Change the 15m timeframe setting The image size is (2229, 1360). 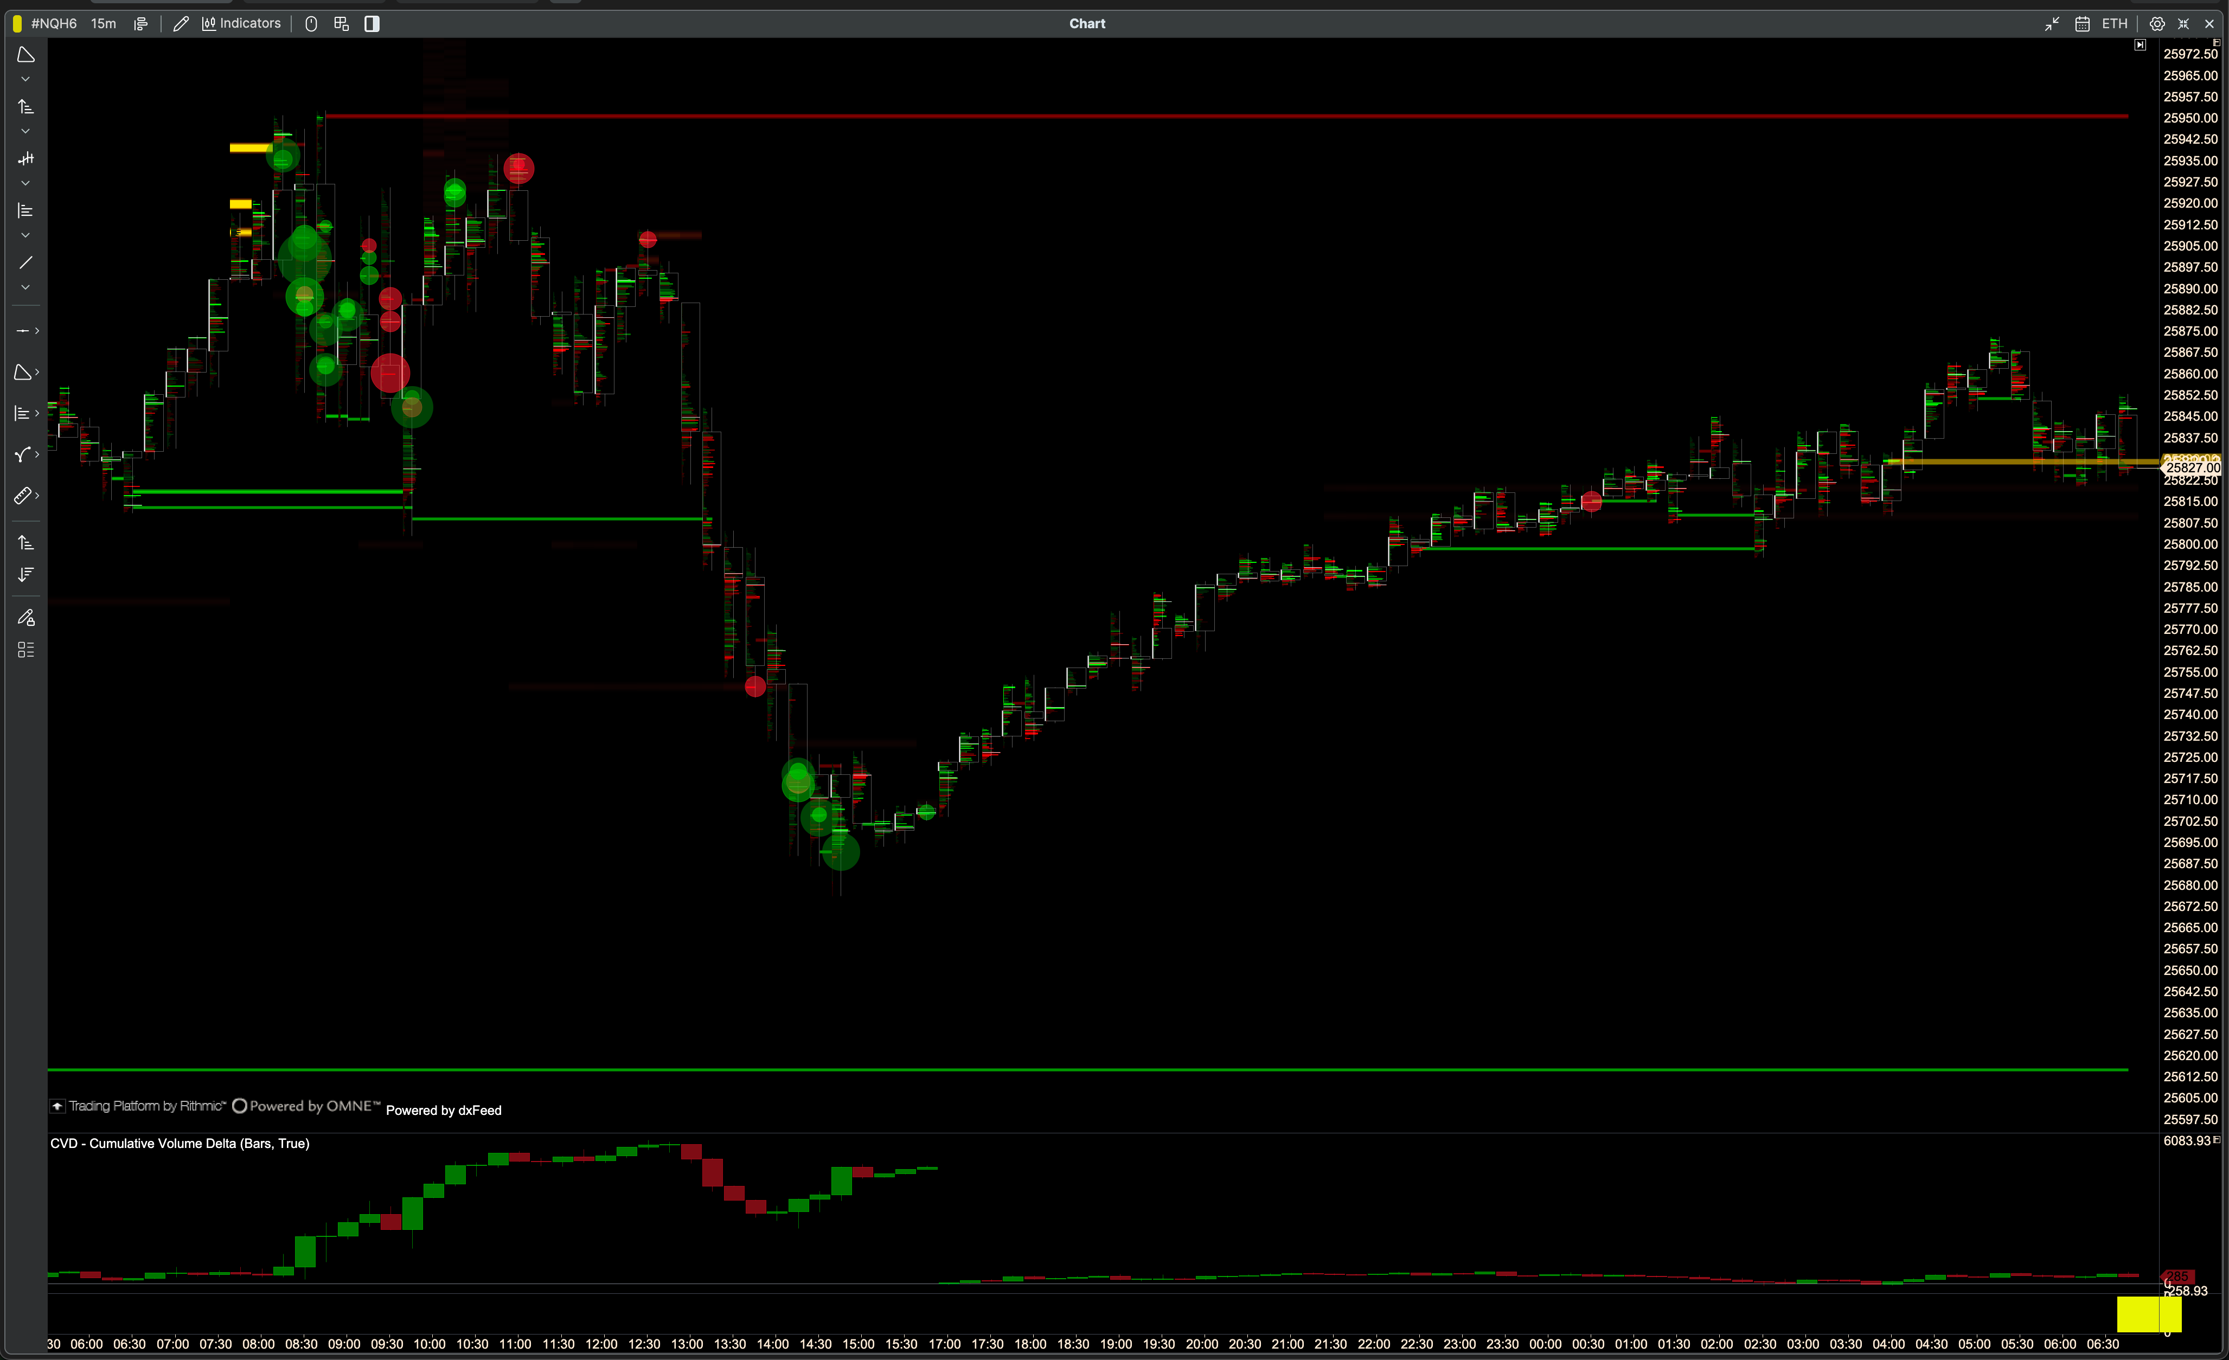point(103,23)
